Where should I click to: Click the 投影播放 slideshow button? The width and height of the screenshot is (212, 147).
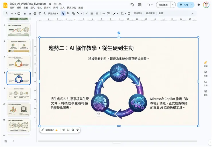(163, 5)
